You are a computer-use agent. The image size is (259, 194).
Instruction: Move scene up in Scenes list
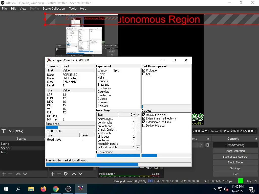(x=18, y=174)
